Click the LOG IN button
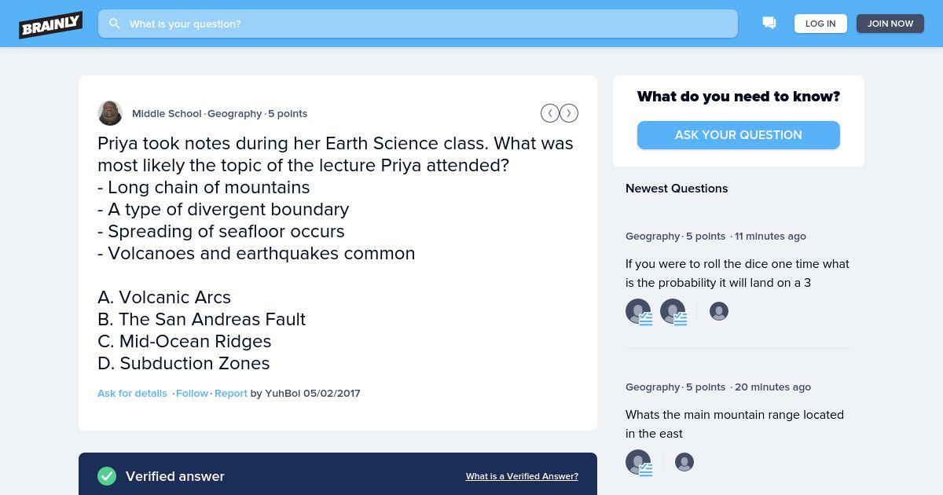The image size is (943, 495). pos(820,24)
